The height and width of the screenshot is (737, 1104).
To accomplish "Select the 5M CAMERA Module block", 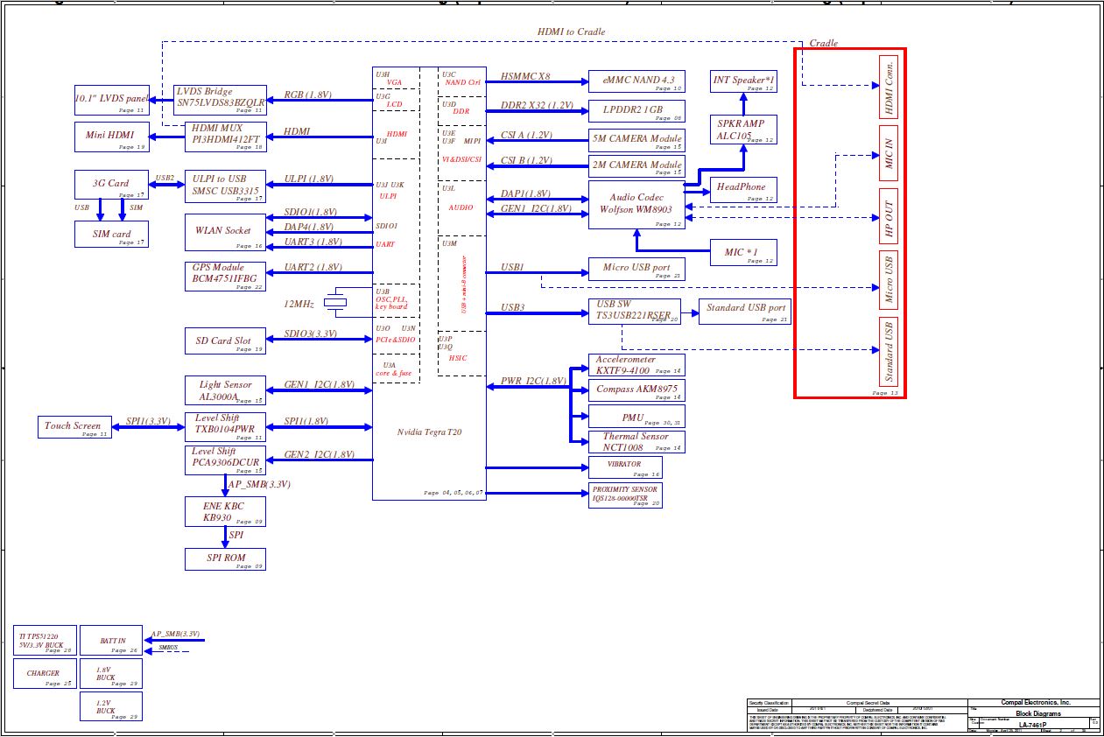I will pyautogui.click(x=636, y=140).
